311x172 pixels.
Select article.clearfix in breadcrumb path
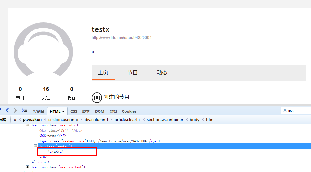pos(127,120)
